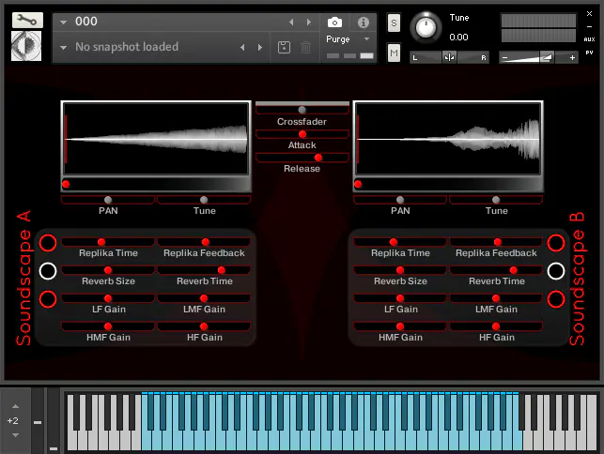Image resolution: width=604 pixels, height=454 pixels.
Task: Click the master Tune value 0.00
Action: click(458, 38)
